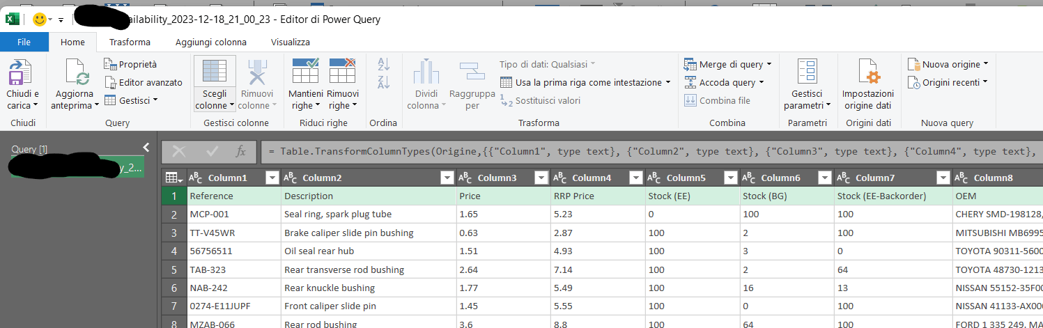Switch to the Aggiungi colonna tab
The width and height of the screenshot is (1043, 328).
(x=210, y=42)
